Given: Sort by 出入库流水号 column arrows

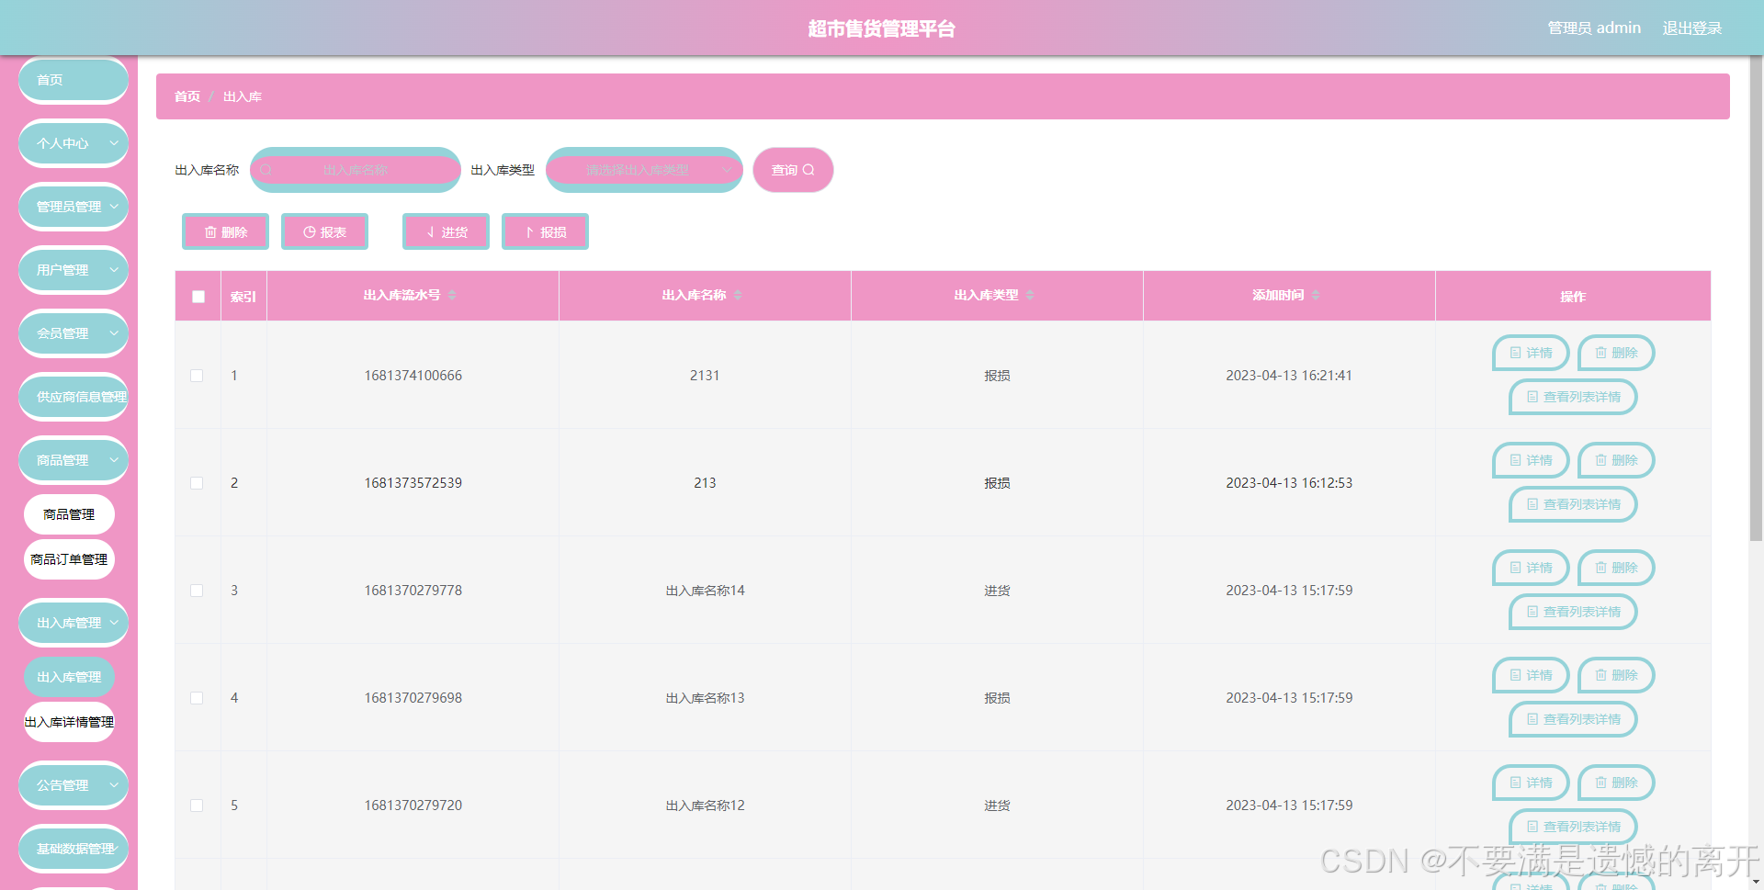Looking at the screenshot, I should point(452,295).
